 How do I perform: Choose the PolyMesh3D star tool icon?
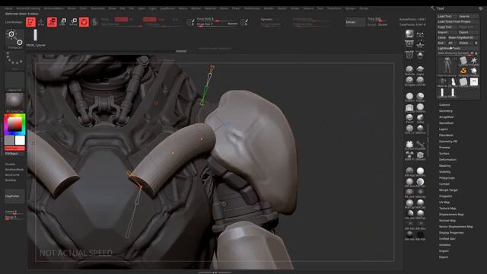(474, 61)
